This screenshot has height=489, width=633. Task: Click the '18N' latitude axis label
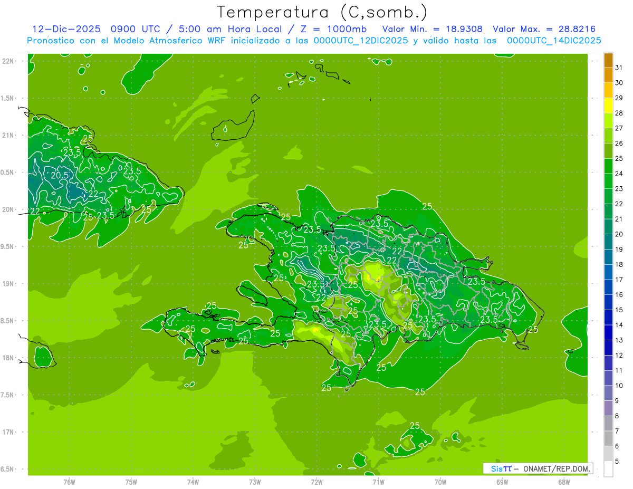pyautogui.click(x=8, y=358)
